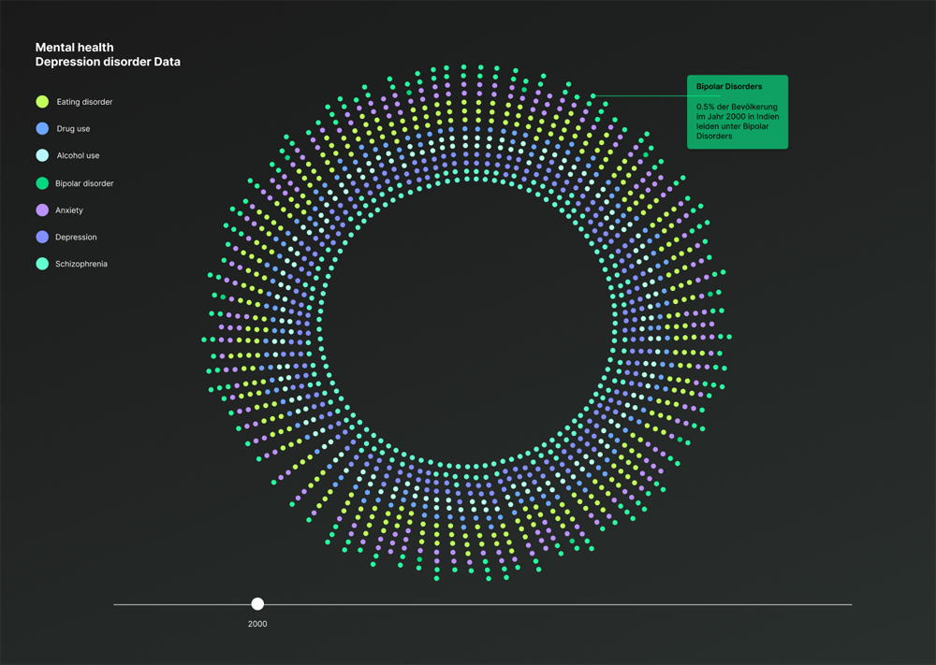Click the Anxiety purple legend dot
936x665 pixels.
click(42, 210)
